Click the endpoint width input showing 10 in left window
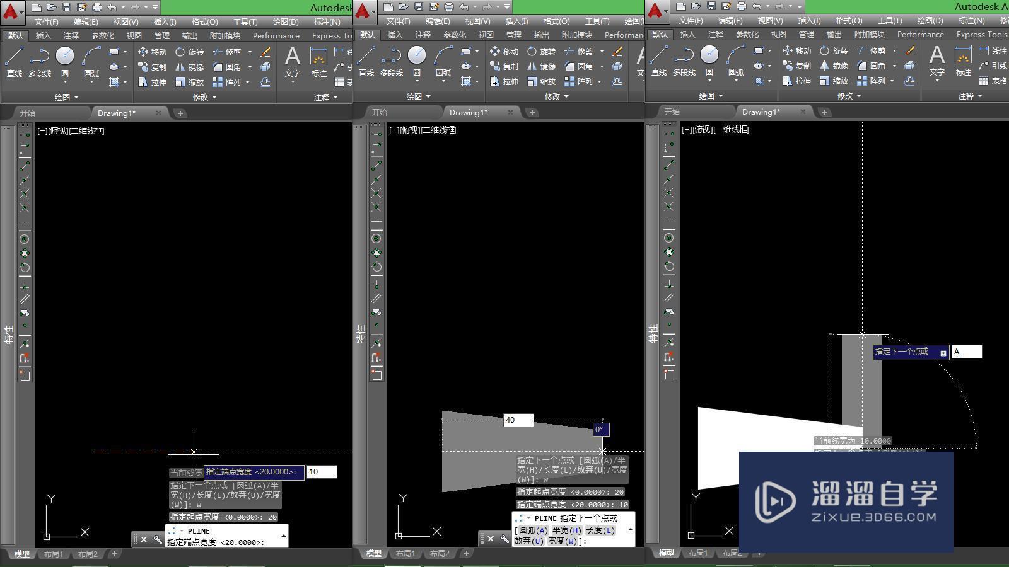The width and height of the screenshot is (1009, 567). coord(322,472)
